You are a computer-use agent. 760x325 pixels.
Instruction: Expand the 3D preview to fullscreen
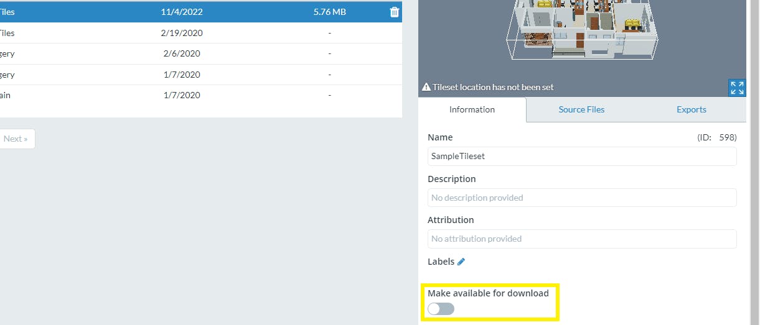pyautogui.click(x=736, y=88)
